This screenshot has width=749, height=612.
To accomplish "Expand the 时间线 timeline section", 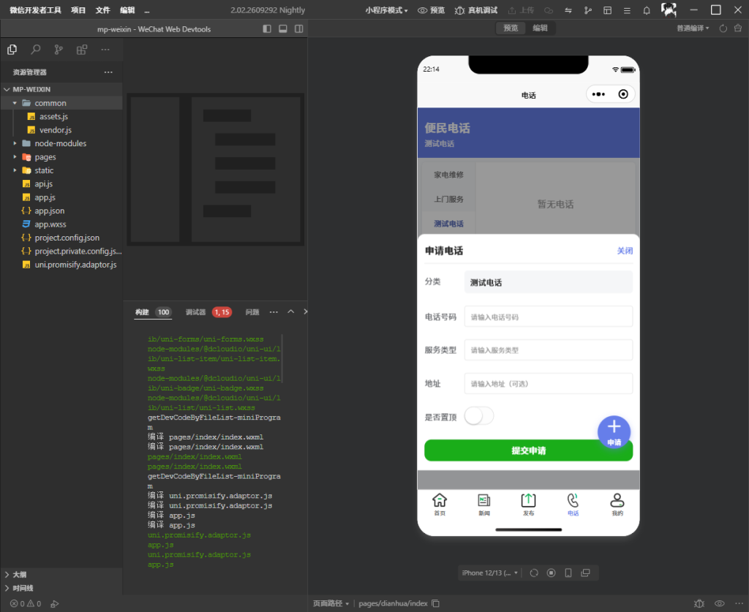I will coord(19,588).
